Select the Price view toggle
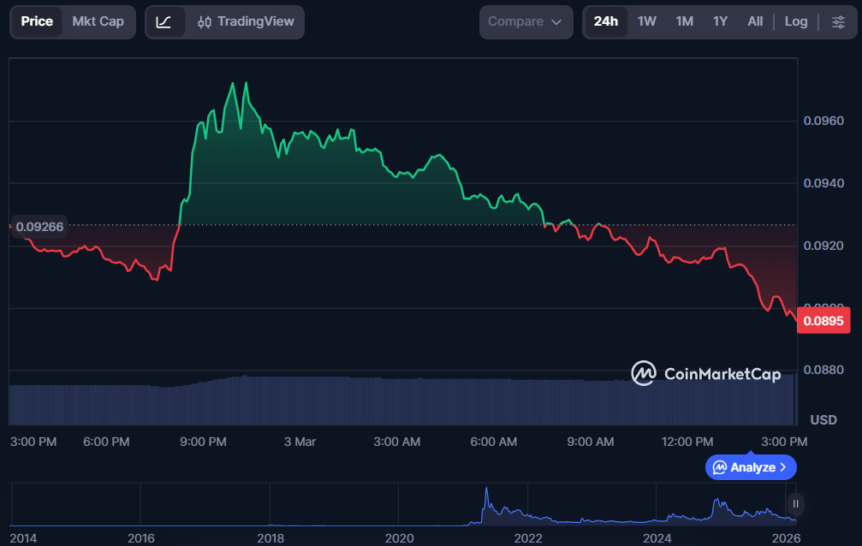Image resolution: width=862 pixels, height=546 pixels. (38, 21)
